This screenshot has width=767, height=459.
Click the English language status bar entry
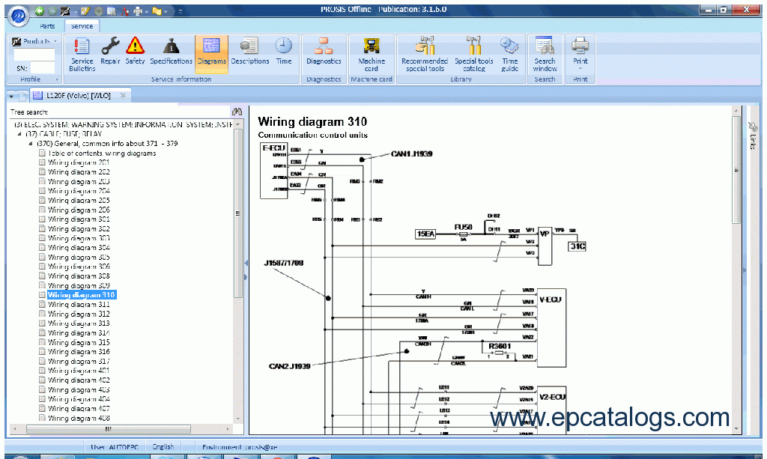(163, 447)
